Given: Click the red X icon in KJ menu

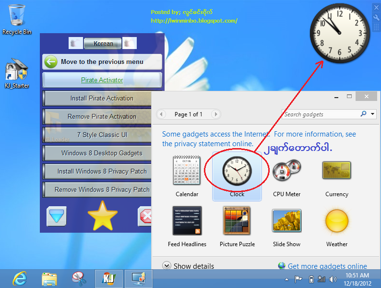Looking at the screenshot, I should pos(145,216).
